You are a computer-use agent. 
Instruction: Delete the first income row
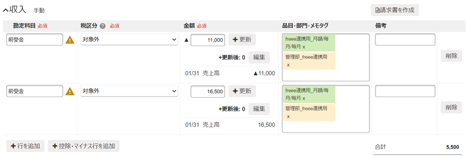(x=451, y=56)
